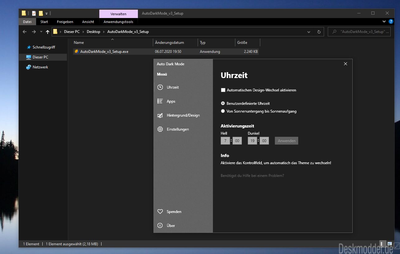Screen dimensions: 400x254
Task: Click the Über info icon
Action: coord(160,225)
